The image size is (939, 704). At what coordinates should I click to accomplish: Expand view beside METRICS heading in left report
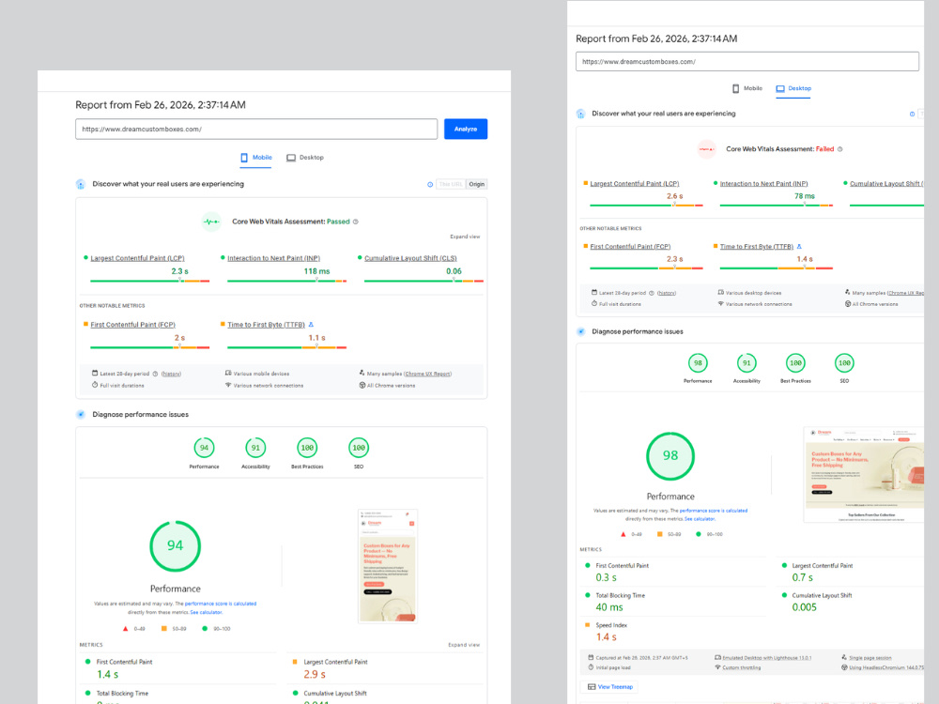click(464, 645)
